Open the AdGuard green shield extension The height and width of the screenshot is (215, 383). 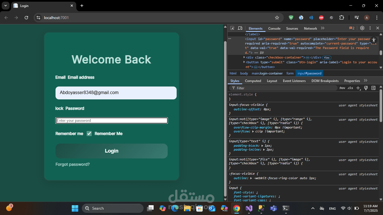291,18
